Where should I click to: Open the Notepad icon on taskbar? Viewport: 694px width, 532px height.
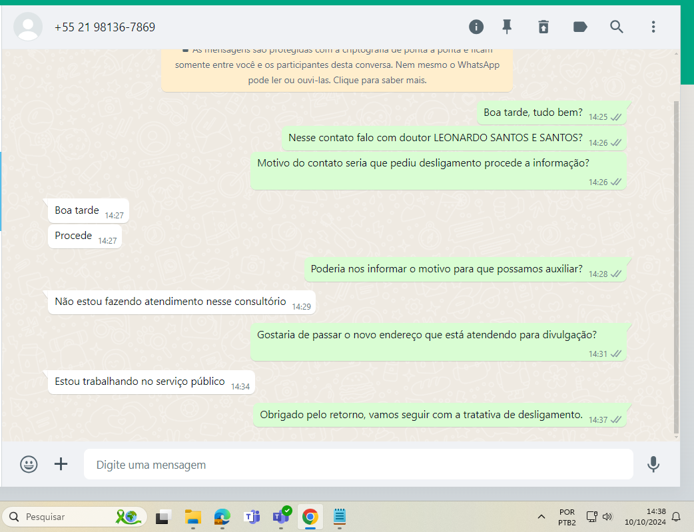tap(340, 517)
